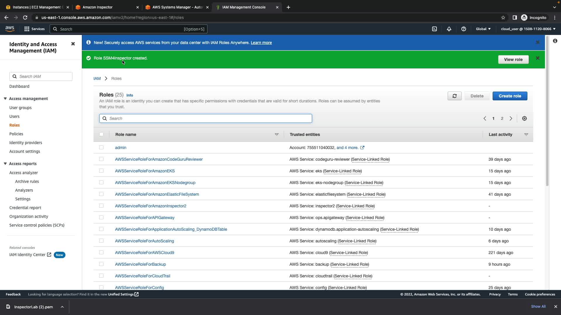This screenshot has width=561, height=315.
Task: Click the help question mark icon
Action: pos(463,29)
